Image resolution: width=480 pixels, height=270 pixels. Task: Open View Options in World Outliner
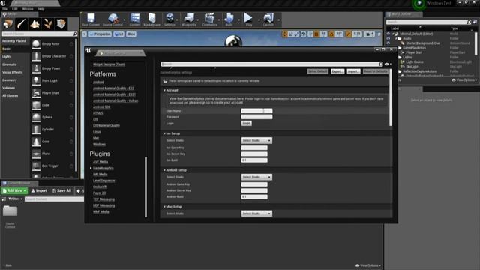tap(464, 80)
